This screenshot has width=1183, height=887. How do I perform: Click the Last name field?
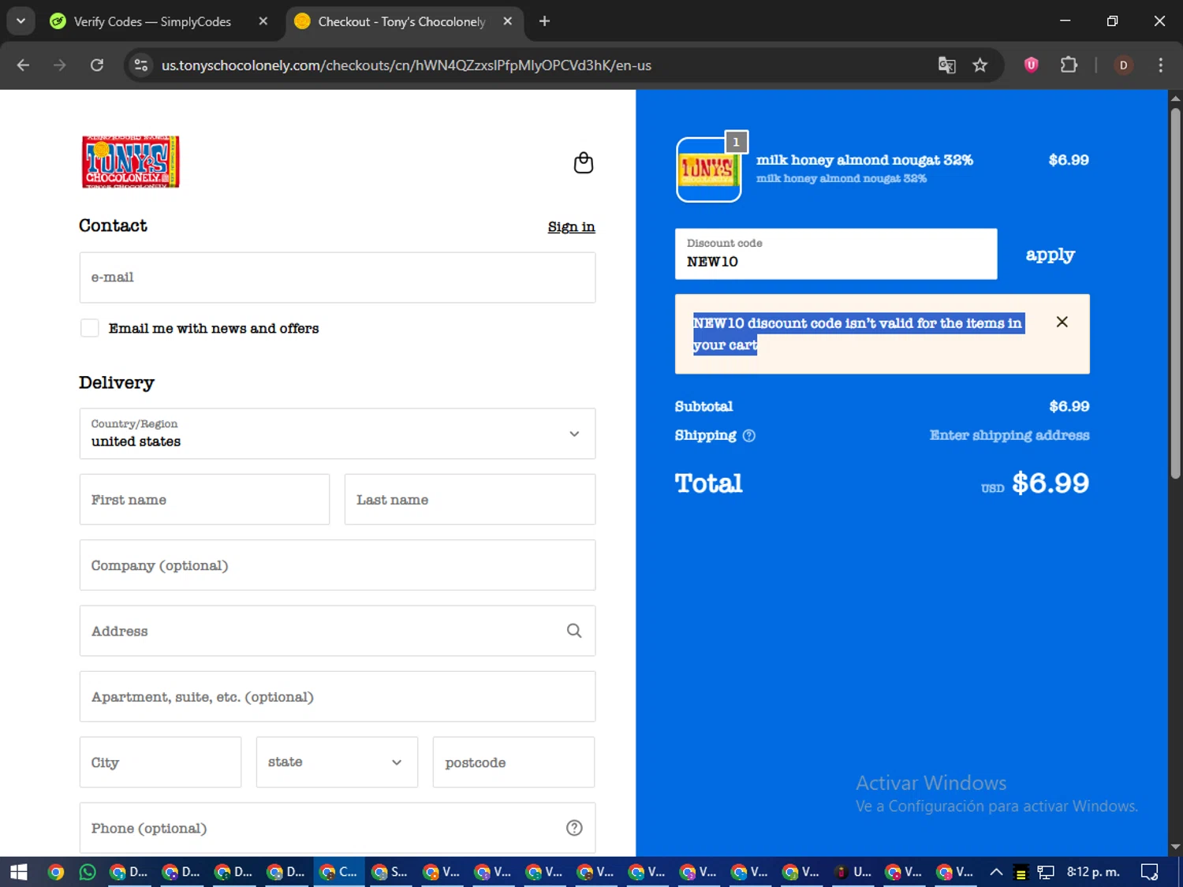tap(470, 499)
